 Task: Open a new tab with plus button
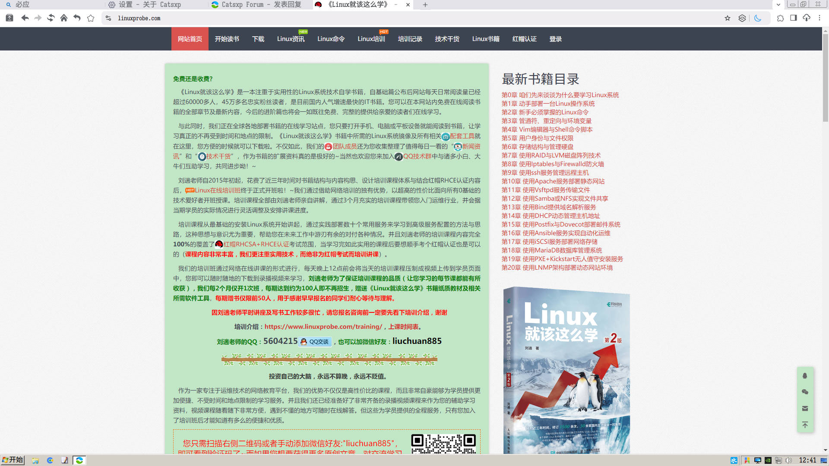point(425,5)
